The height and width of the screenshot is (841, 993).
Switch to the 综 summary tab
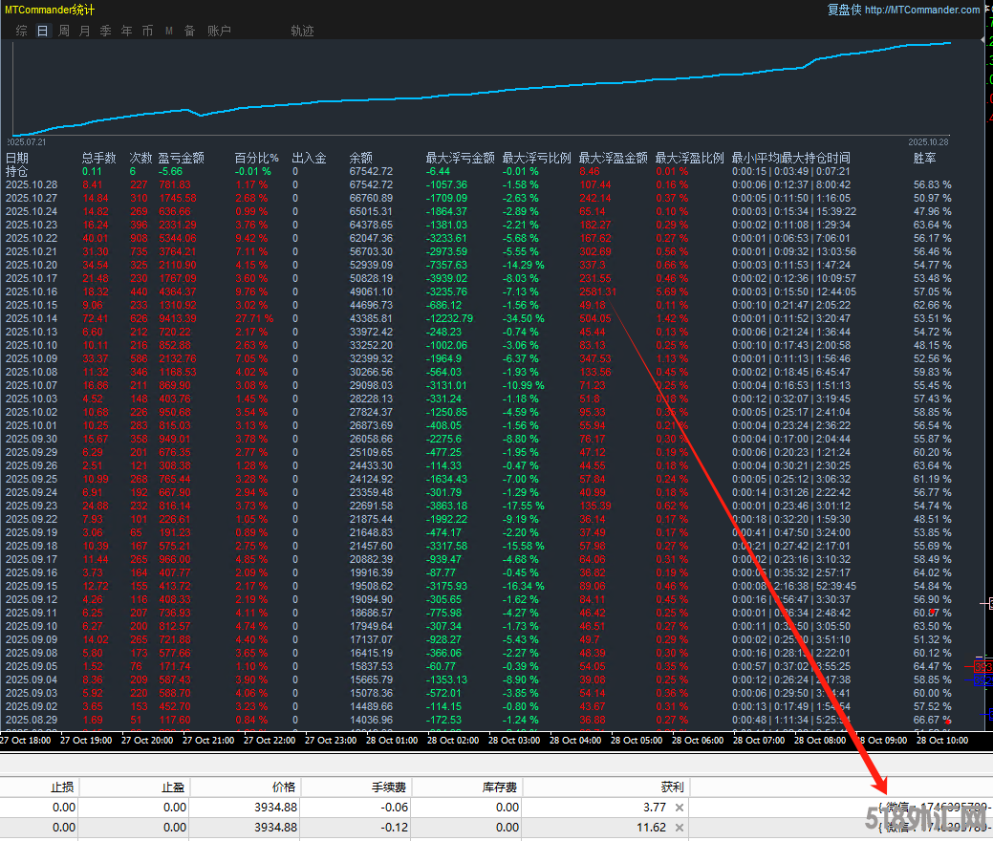(x=21, y=31)
